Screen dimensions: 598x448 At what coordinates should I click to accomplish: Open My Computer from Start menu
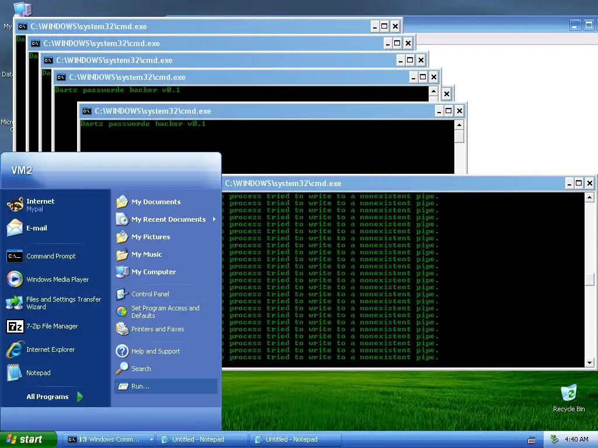coord(165,272)
